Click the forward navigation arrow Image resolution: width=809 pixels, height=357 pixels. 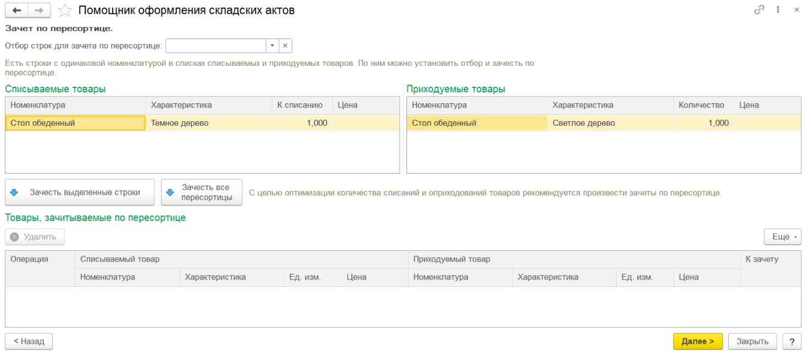tap(38, 10)
